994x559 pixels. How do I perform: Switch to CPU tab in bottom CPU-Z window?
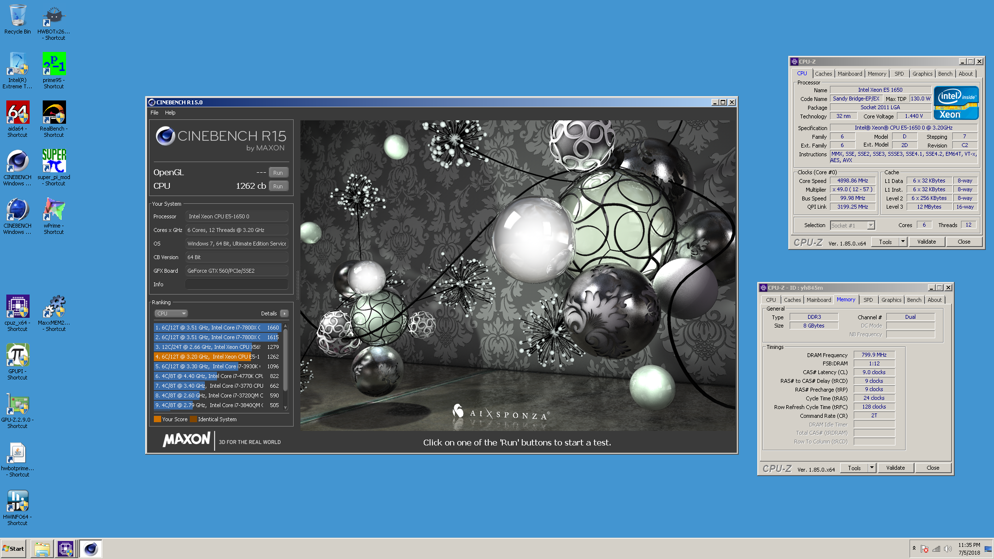771,300
